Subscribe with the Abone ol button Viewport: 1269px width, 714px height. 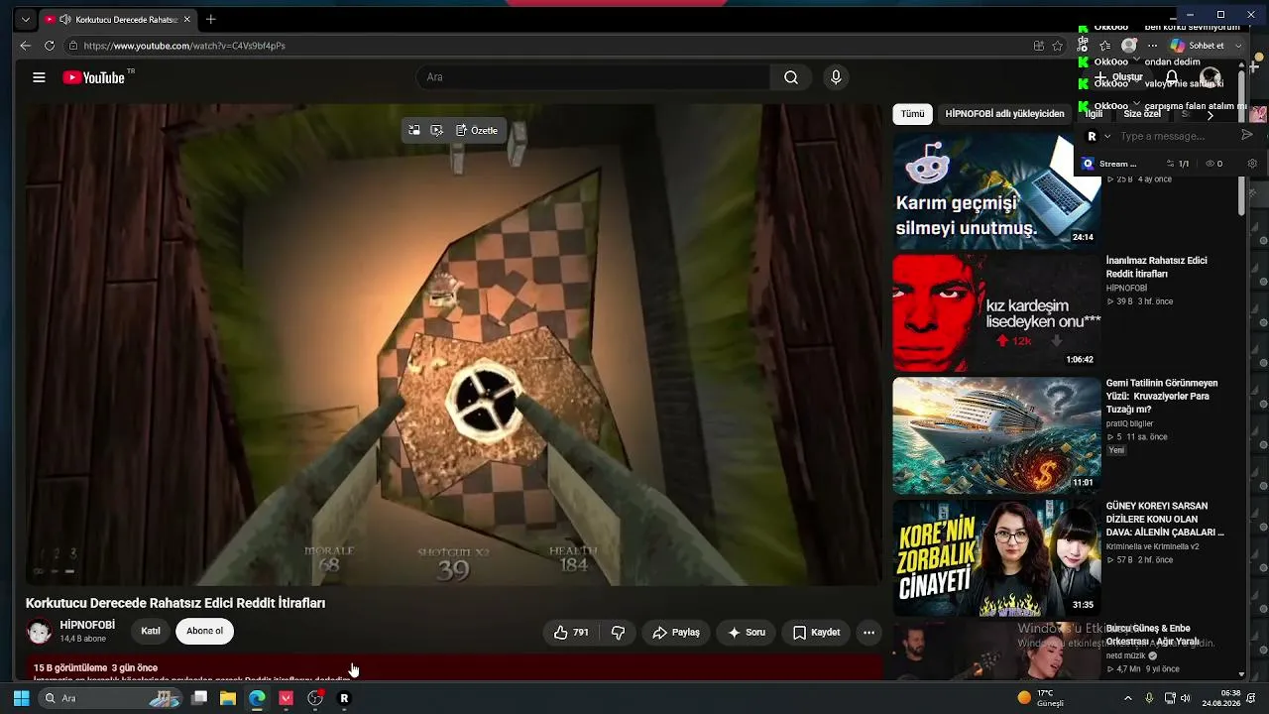(205, 631)
